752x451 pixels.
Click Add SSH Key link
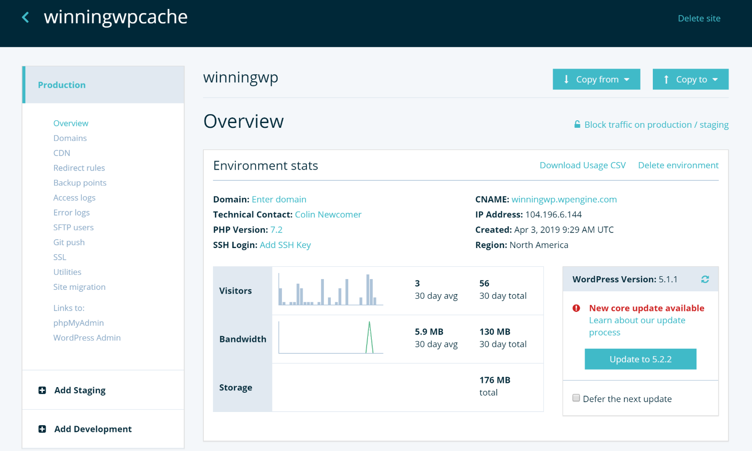(285, 245)
